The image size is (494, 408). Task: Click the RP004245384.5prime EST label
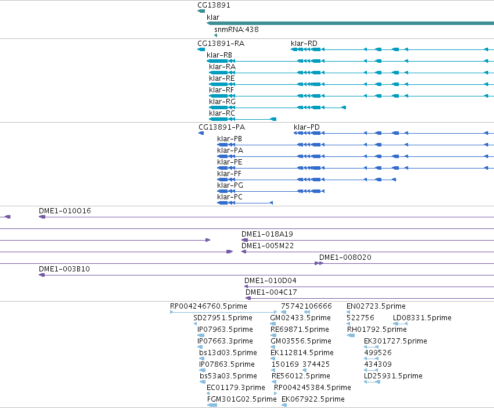pyautogui.click(x=312, y=388)
